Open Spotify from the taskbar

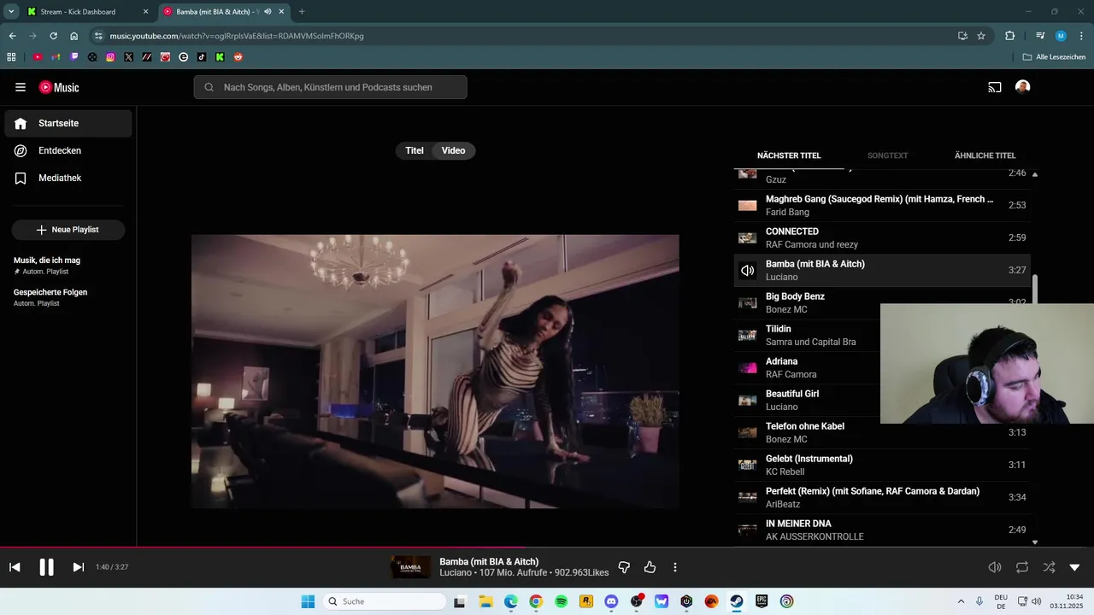click(561, 601)
